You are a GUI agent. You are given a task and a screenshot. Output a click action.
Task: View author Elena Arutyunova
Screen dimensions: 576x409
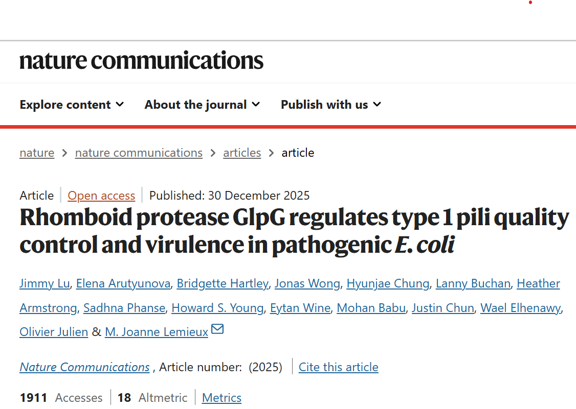pyautogui.click(x=123, y=283)
